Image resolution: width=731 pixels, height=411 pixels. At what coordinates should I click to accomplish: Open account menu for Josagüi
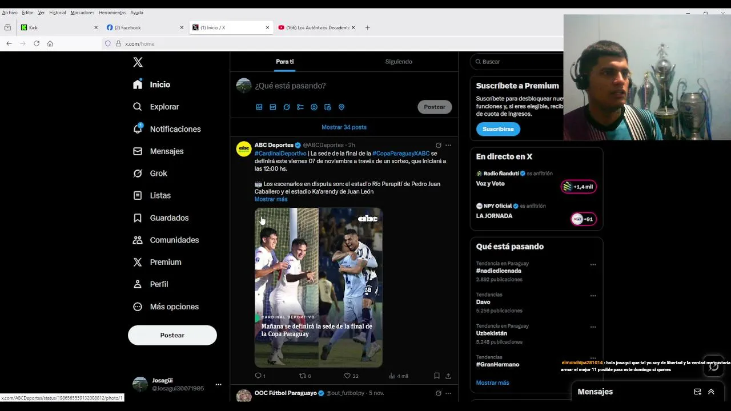pos(218,384)
